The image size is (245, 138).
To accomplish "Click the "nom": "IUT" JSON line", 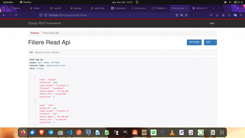I will 47,105.
